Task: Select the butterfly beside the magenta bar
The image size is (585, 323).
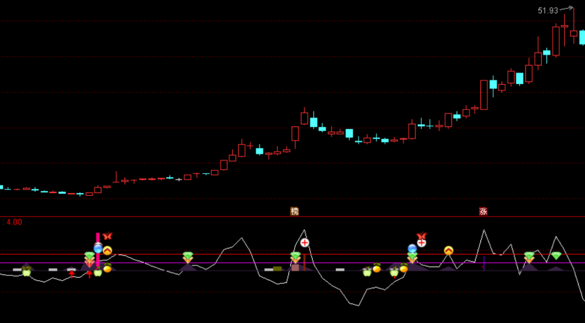Action: tap(107, 236)
